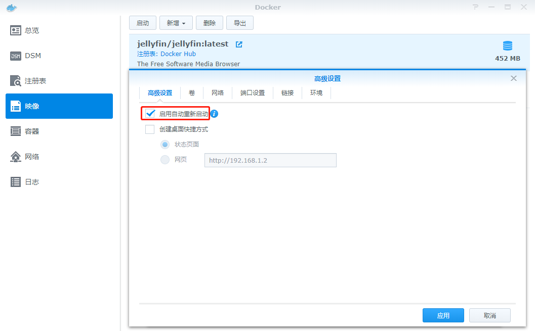Open the 端口设置 tab
The height and width of the screenshot is (331, 535).
point(253,92)
